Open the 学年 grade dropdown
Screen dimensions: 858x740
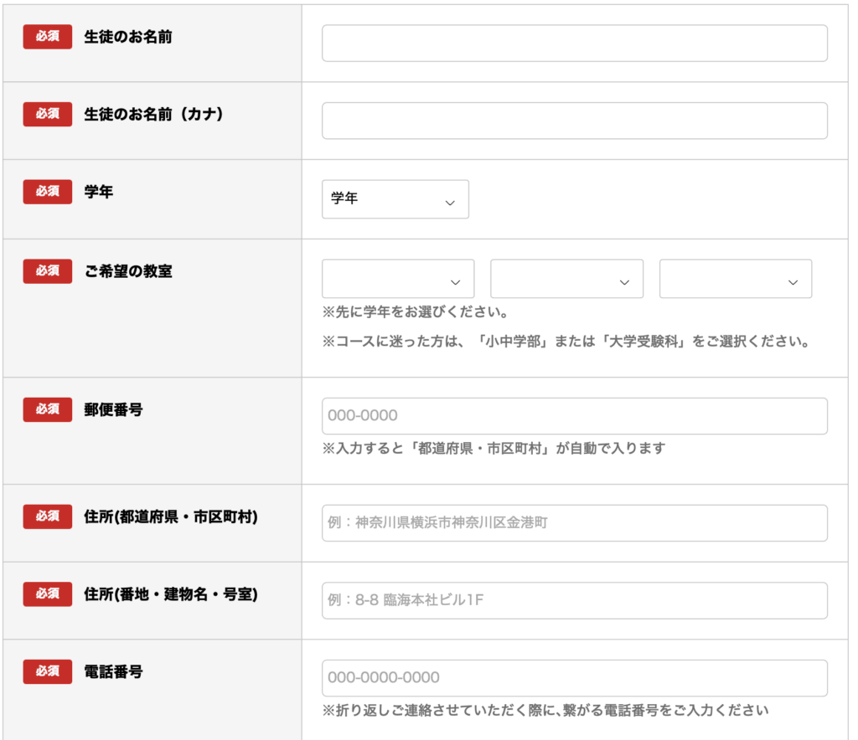coord(395,199)
